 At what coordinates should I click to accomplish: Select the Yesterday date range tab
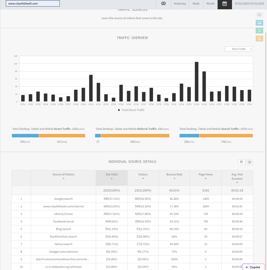coord(180,4)
